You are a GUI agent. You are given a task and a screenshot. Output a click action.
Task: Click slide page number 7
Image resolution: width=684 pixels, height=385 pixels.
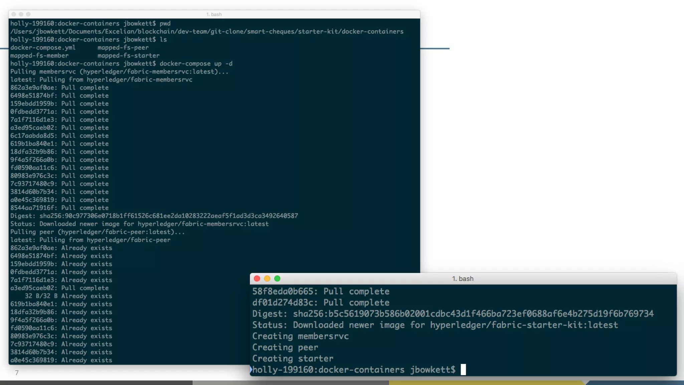[x=17, y=373]
